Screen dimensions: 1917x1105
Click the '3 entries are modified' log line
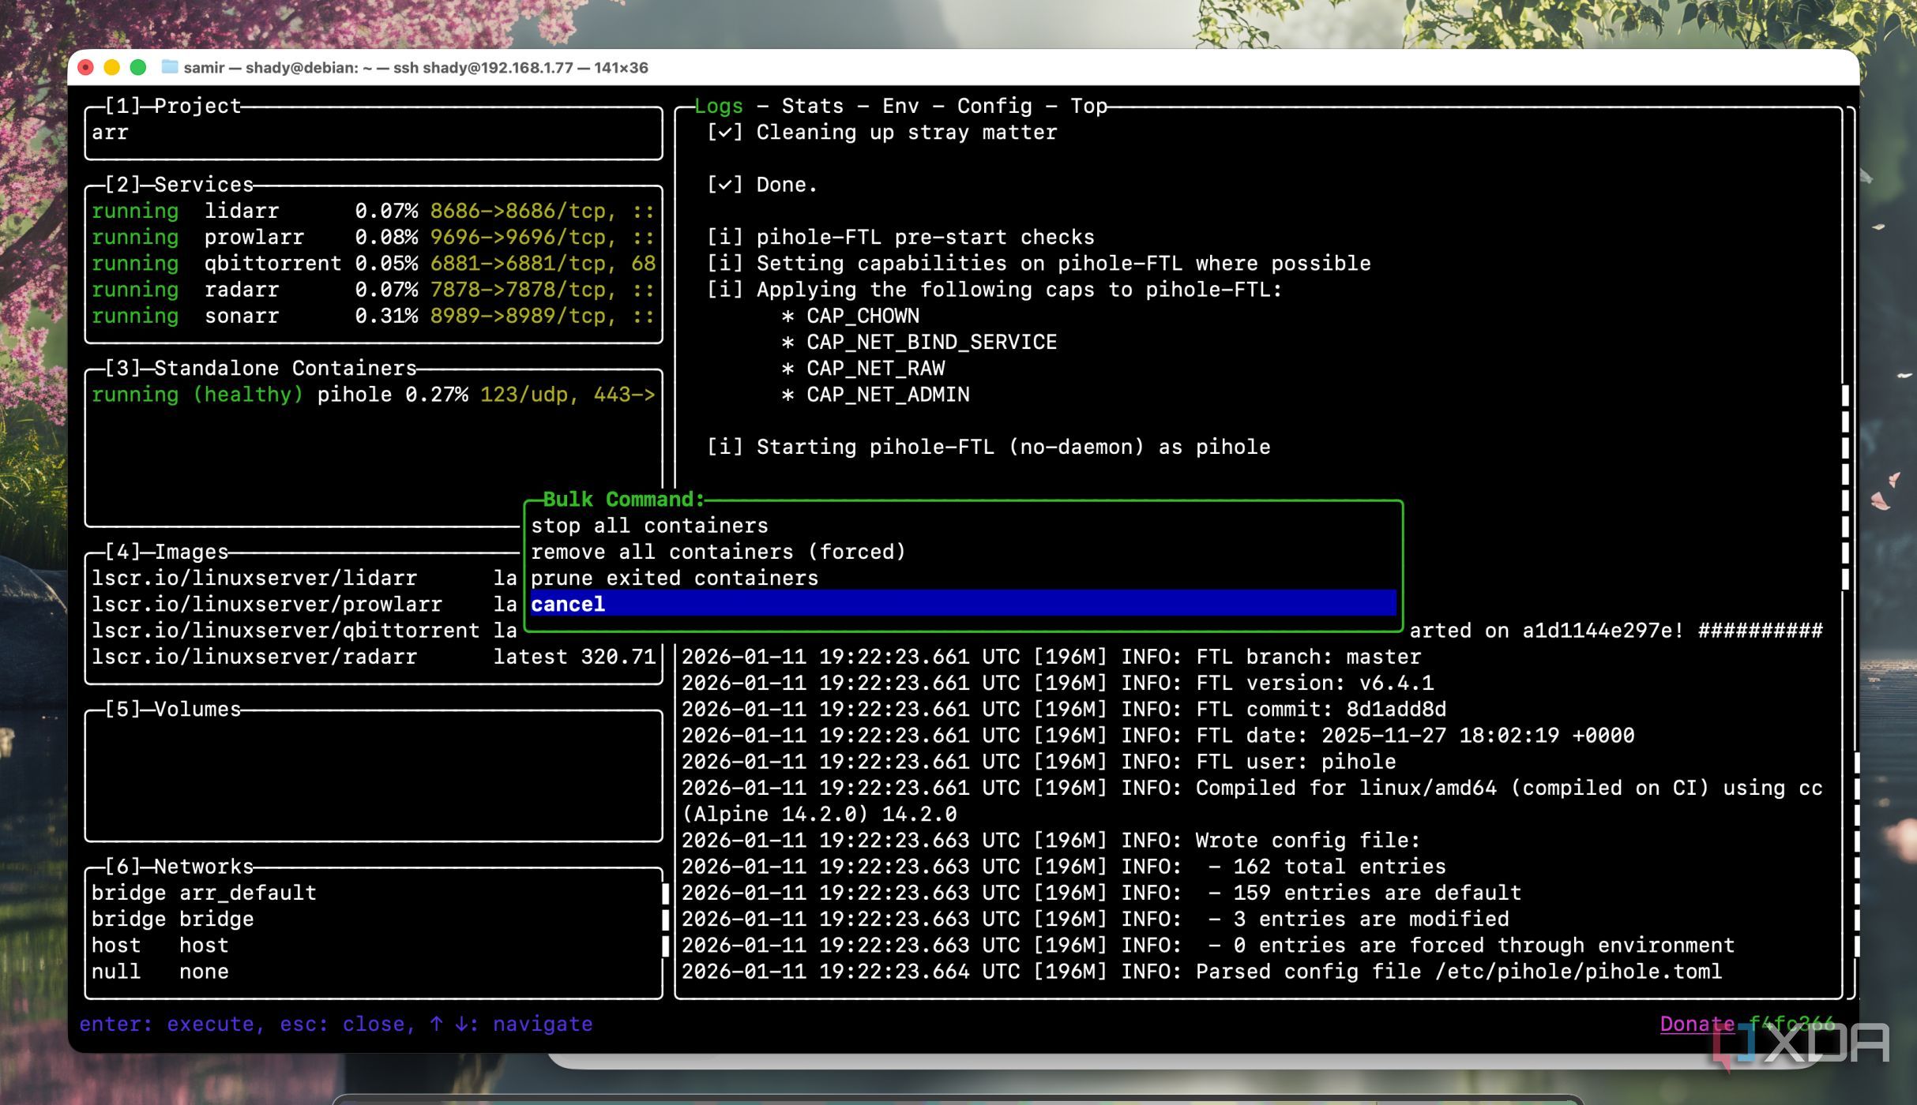(1095, 919)
